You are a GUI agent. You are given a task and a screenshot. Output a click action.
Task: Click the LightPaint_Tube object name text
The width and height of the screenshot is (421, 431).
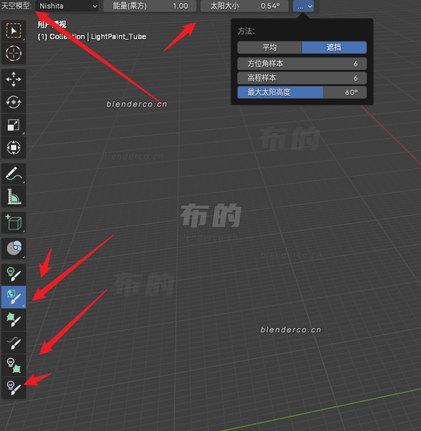[118, 36]
